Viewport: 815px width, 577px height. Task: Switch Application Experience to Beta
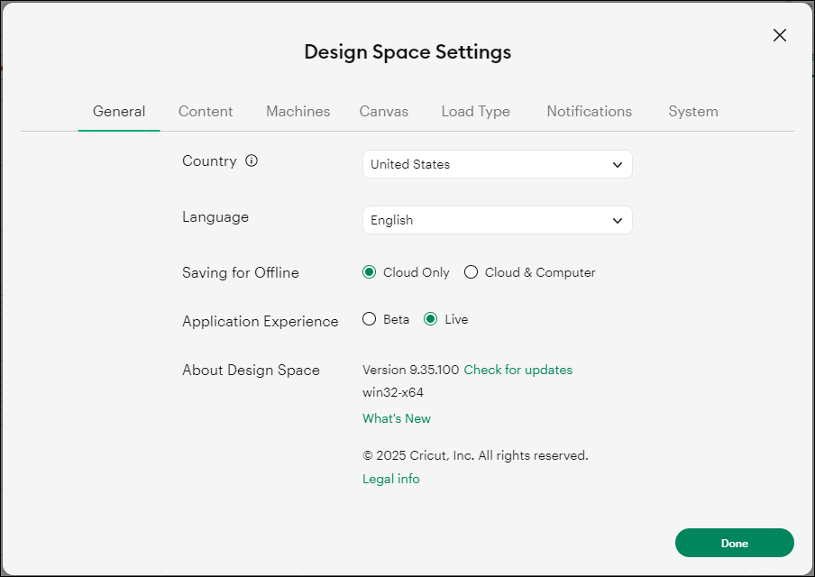pyautogui.click(x=369, y=318)
